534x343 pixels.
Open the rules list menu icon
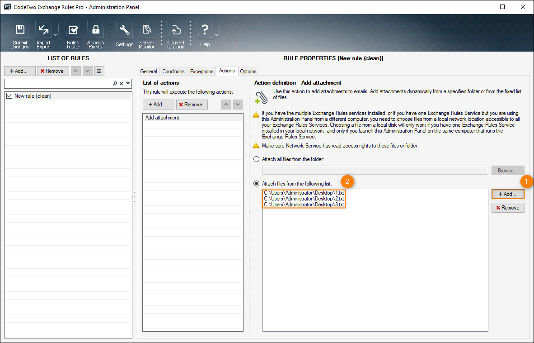pos(99,71)
